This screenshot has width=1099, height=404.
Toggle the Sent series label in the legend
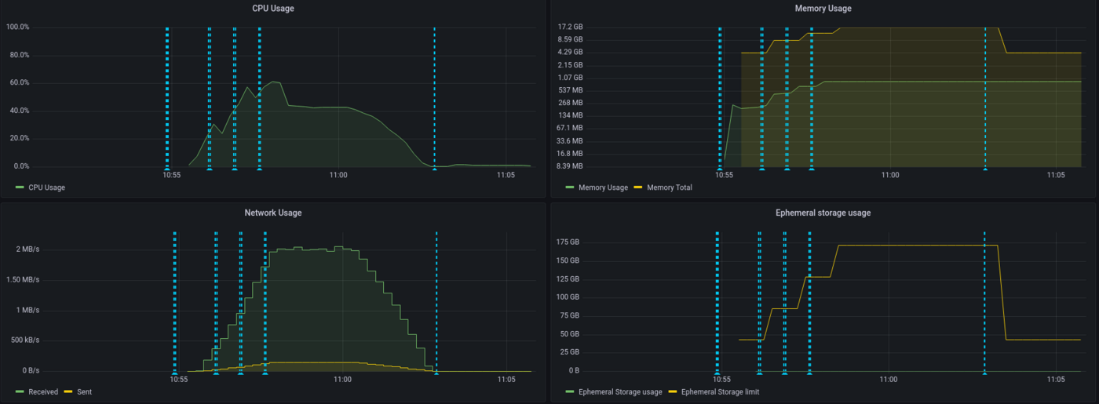84,391
